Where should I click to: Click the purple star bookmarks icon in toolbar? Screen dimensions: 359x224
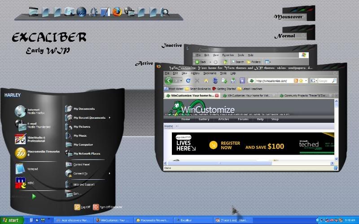(x=242, y=81)
